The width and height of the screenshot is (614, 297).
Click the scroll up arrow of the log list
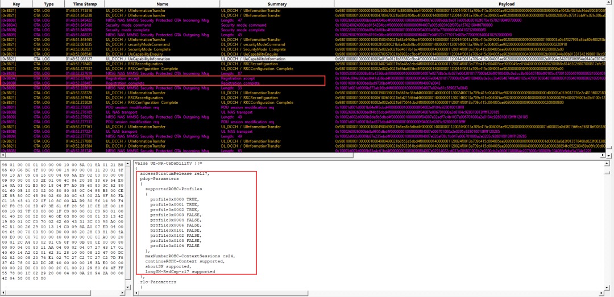click(x=611, y=3)
